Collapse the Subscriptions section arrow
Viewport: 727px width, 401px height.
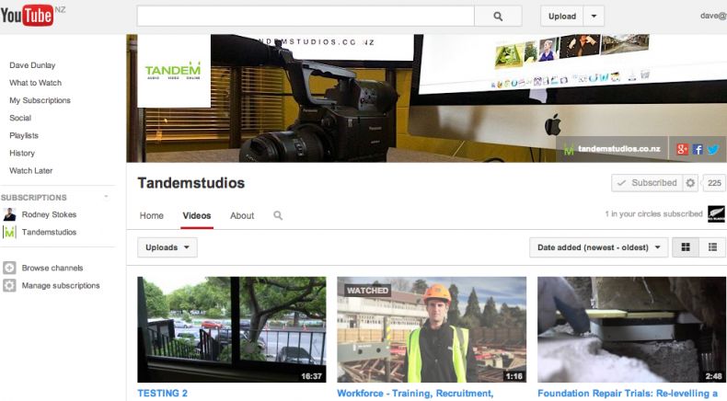[x=106, y=197]
